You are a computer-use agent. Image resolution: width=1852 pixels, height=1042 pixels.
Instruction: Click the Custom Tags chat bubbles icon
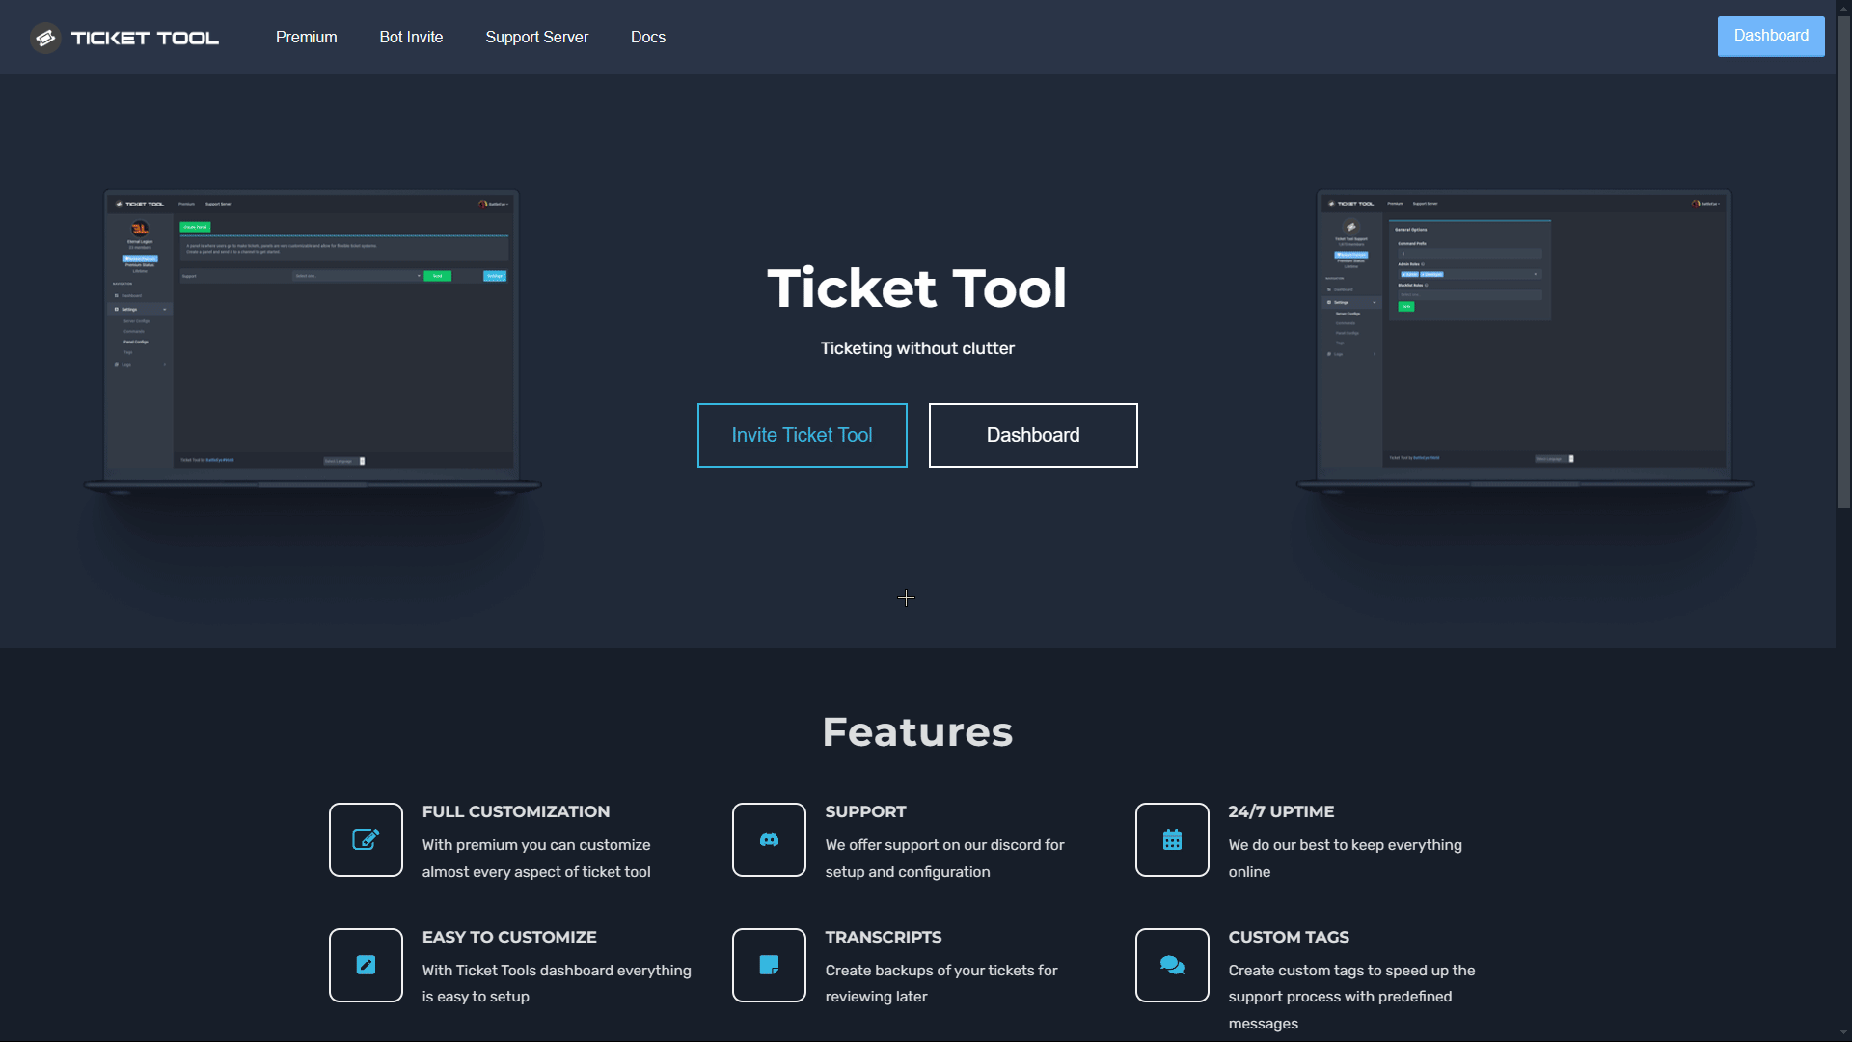pyautogui.click(x=1172, y=965)
